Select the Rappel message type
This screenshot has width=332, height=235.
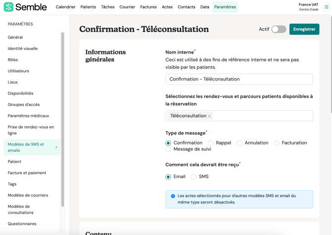(x=211, y=143)
